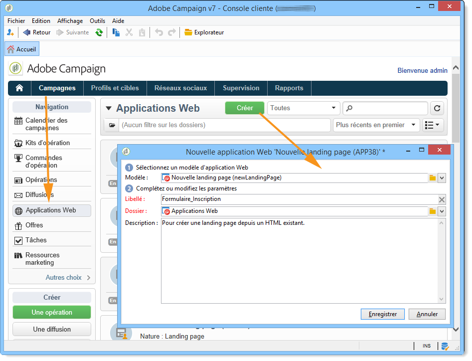The height and width of the screenshot is (361, 472).
Task: Open Tâches in navigation
Action: 52,240
